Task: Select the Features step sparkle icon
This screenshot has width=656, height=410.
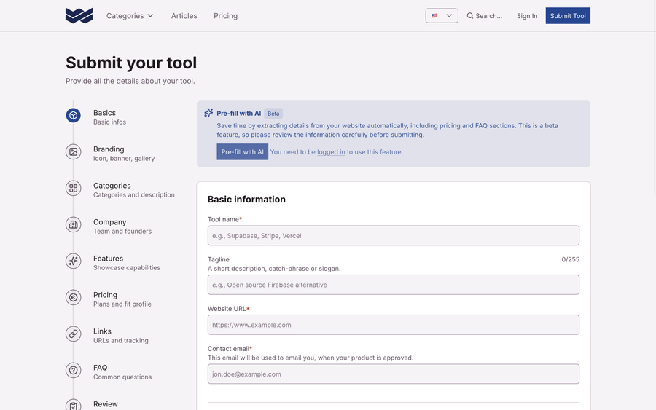Action: (x=73, y=261)
